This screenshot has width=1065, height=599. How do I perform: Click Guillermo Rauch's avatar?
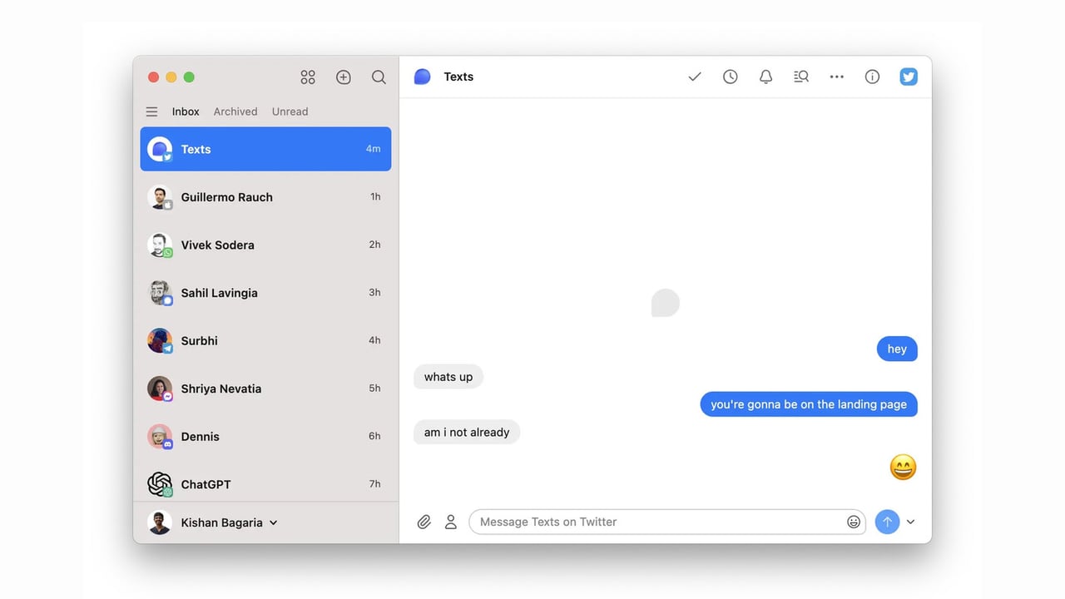tap(160, 197)
